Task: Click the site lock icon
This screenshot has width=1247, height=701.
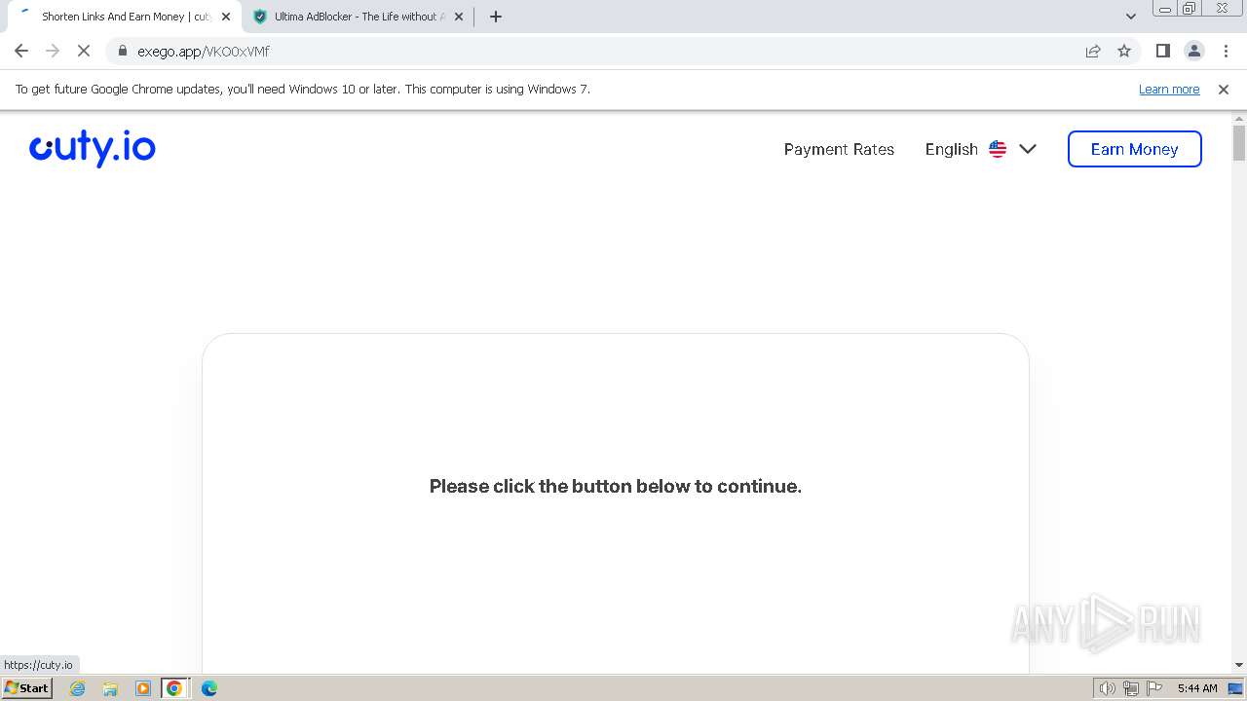Action: point(123,51)
